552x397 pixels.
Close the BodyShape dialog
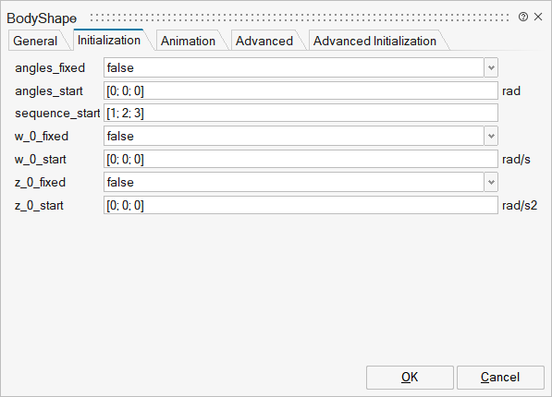(x=538, y=17)
